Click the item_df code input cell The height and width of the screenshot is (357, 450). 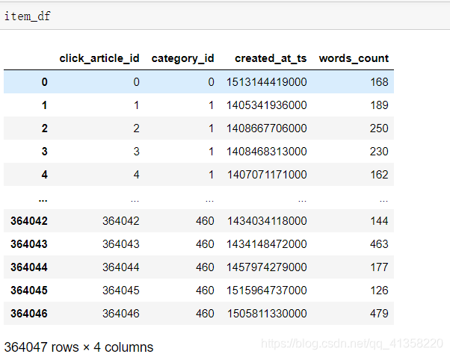click(225, 16)
